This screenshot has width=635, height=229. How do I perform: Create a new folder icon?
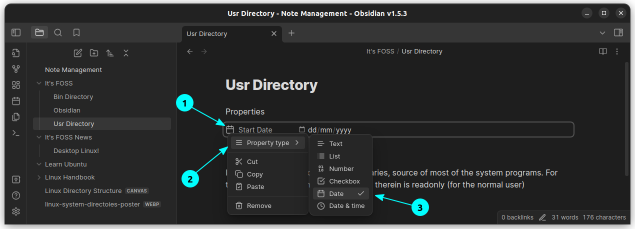point(94,53)
